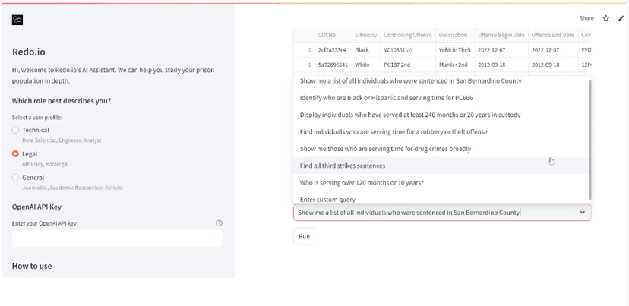629x306 pixels.
Task: Click the API key help question icon
Action: pos(219,223)
